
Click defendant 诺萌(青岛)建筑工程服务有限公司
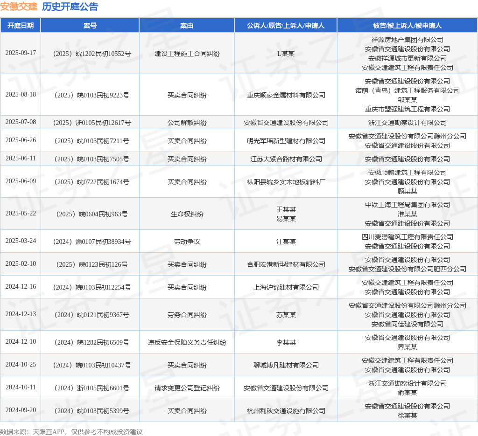pos(407,91)
